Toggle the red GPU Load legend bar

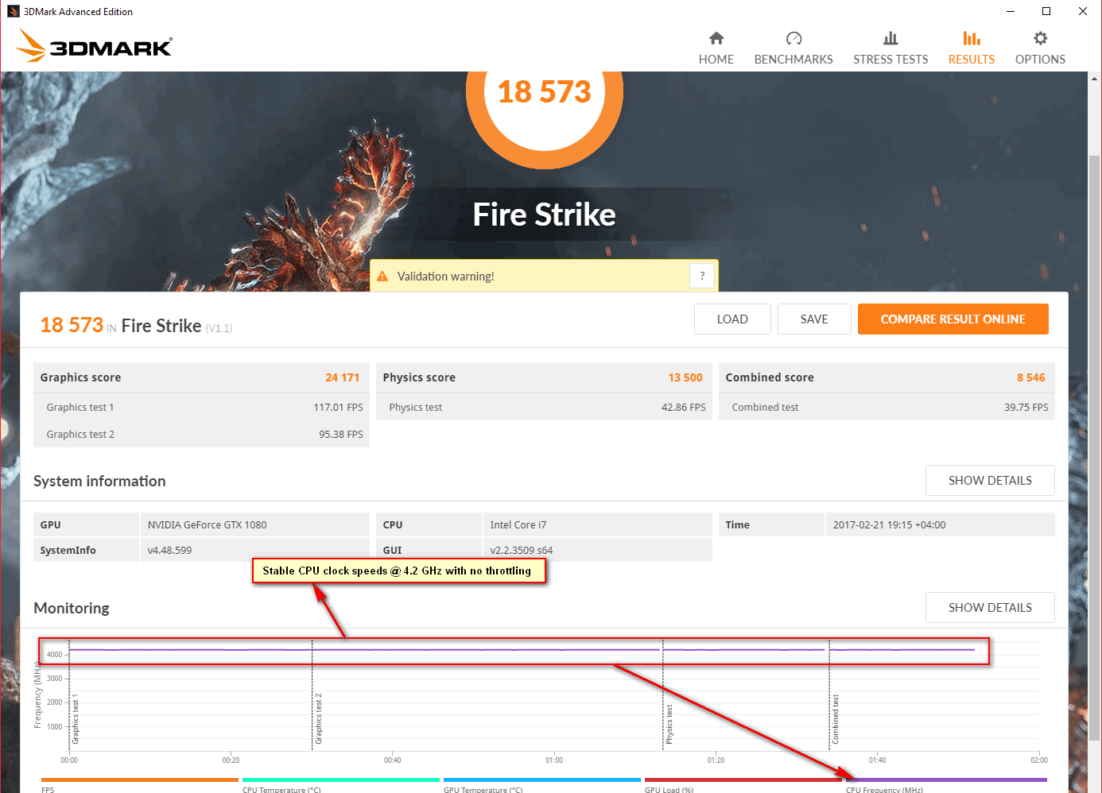pyautogui.click(x=743, y=780)
